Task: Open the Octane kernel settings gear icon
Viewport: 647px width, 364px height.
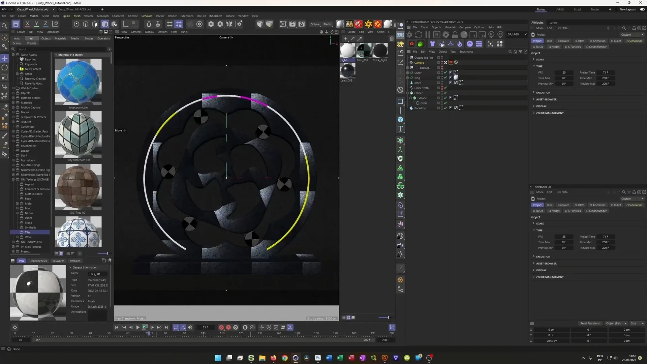Action: pos(445,34)
